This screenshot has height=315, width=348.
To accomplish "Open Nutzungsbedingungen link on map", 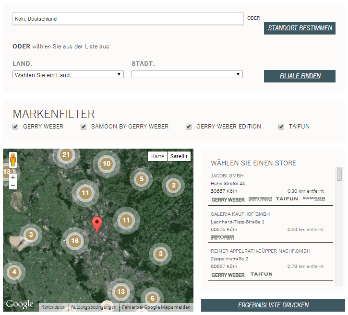I will coord(94,307).
